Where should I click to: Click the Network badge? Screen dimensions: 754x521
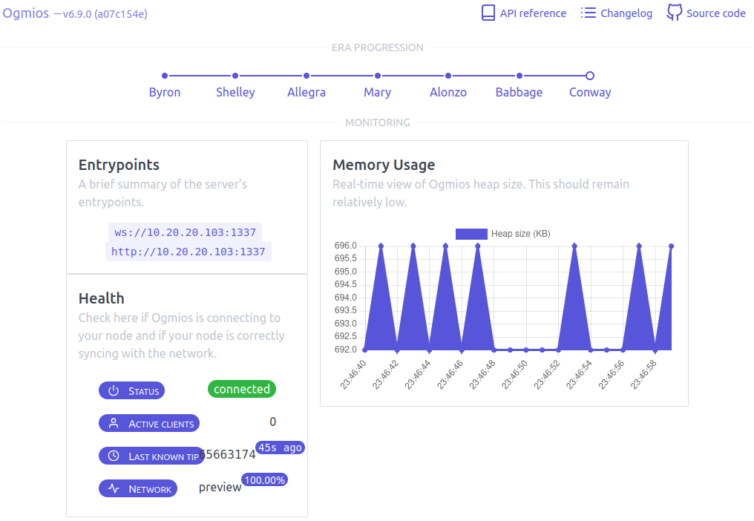point(138,488)
